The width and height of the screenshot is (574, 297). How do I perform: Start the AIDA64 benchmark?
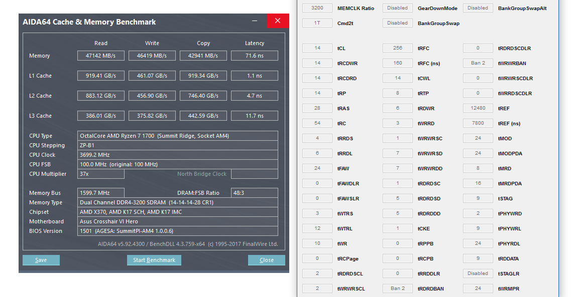tap(154, 260)
